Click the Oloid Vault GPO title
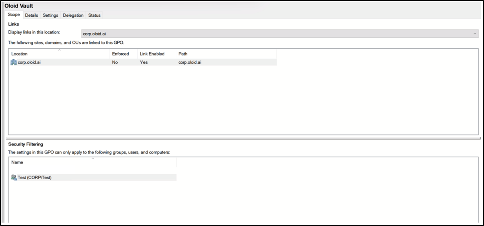Viewport: 484px width, 226px height. point(19,6)
